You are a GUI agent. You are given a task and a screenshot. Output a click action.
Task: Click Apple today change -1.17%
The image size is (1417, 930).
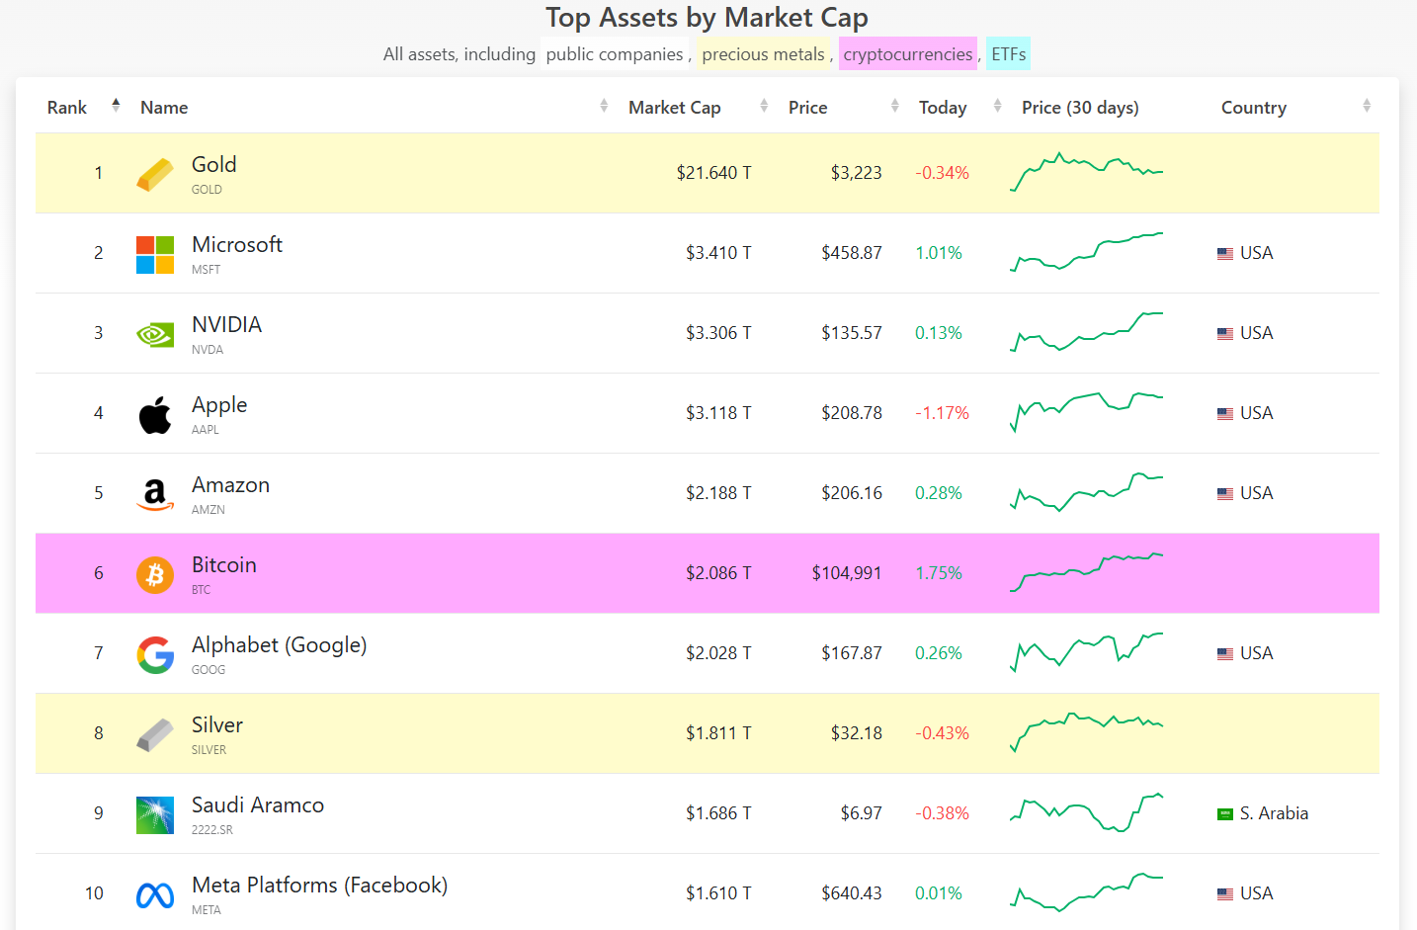coord(942,413)
